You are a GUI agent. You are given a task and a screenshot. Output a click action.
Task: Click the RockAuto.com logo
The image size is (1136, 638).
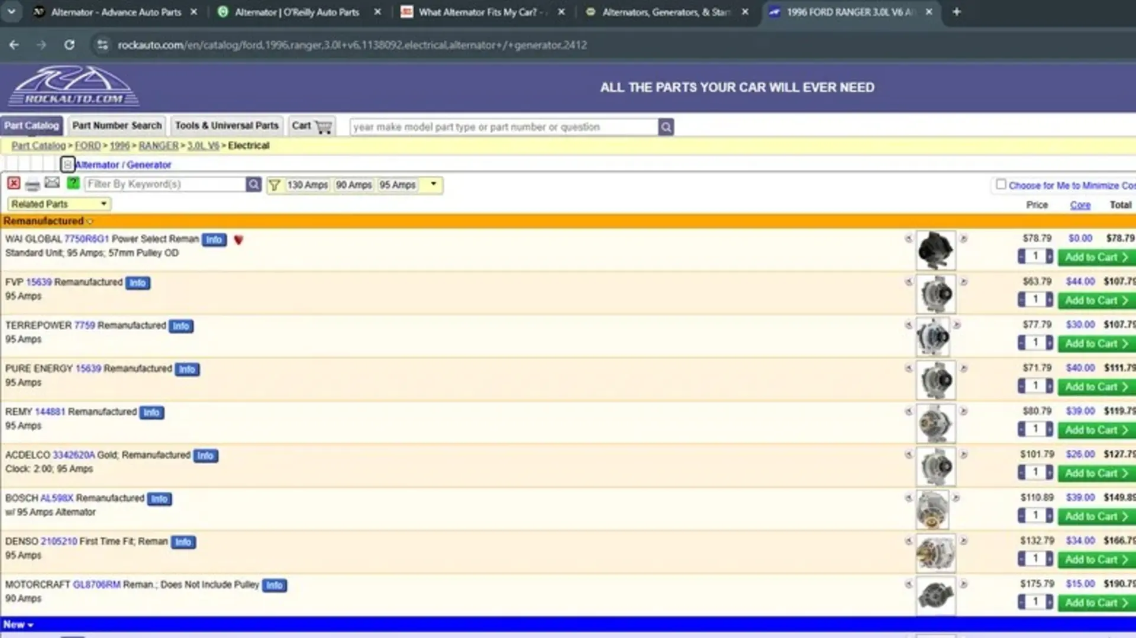click(x=73, y=86)
